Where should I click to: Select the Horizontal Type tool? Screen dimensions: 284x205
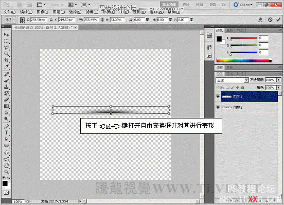(6, 133)
